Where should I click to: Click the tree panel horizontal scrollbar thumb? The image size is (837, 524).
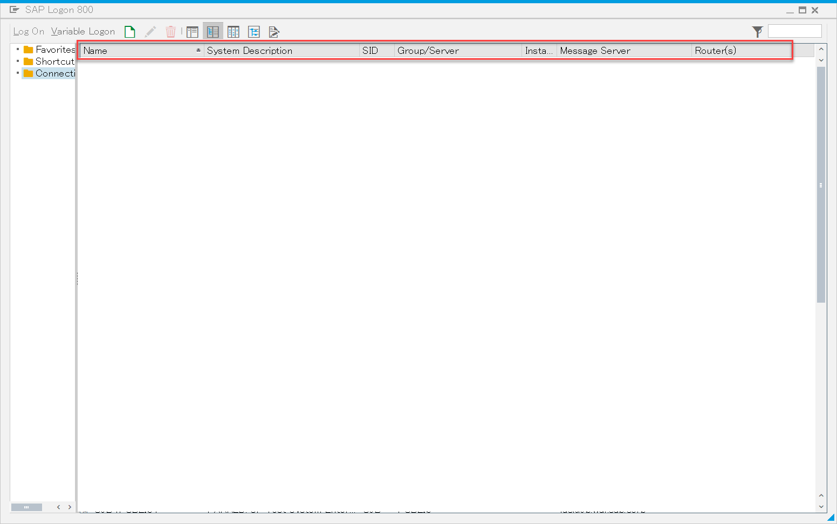click(x=26, y=507)
